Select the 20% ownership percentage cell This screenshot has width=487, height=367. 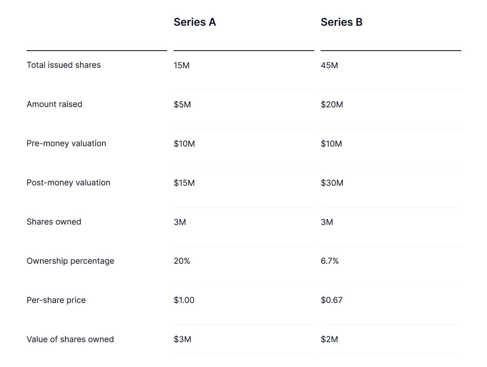182,261
